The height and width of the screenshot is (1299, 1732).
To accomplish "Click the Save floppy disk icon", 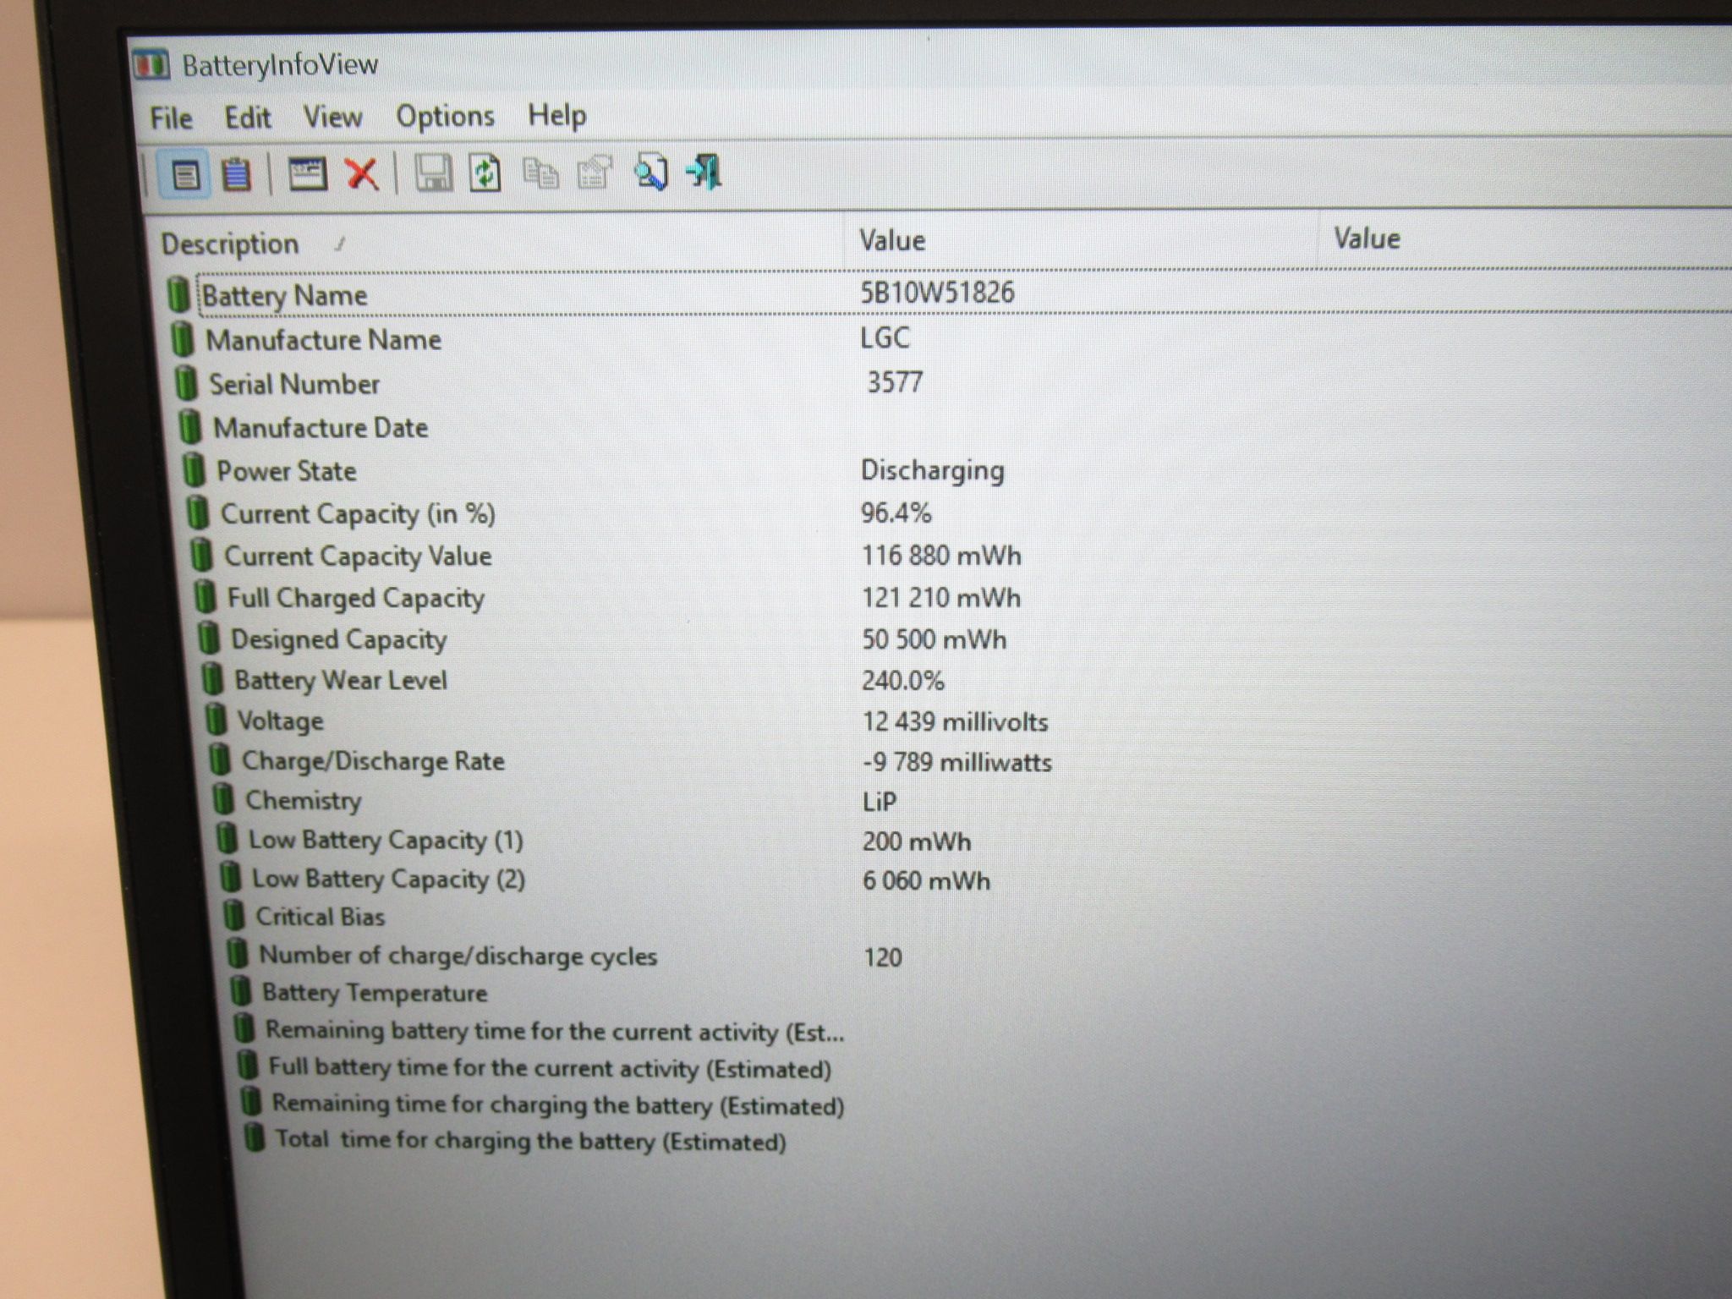I will [x=433, y=173].
